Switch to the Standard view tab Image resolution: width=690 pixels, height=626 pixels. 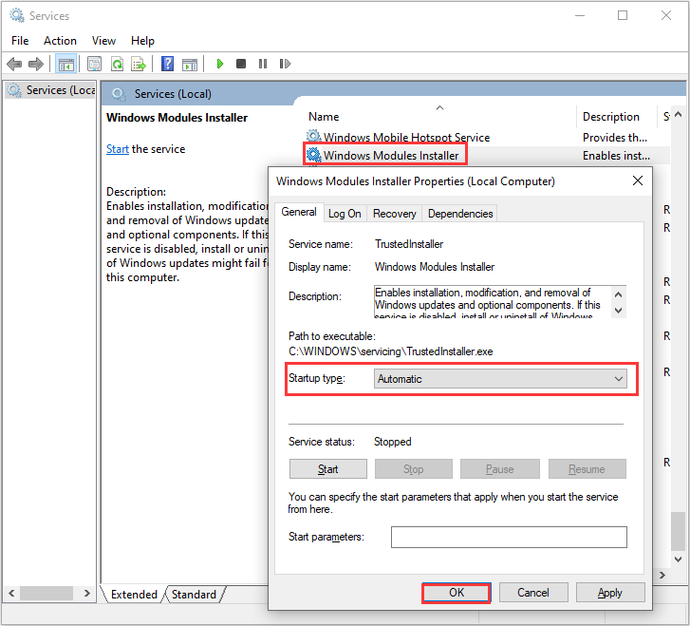coord(194,595)
